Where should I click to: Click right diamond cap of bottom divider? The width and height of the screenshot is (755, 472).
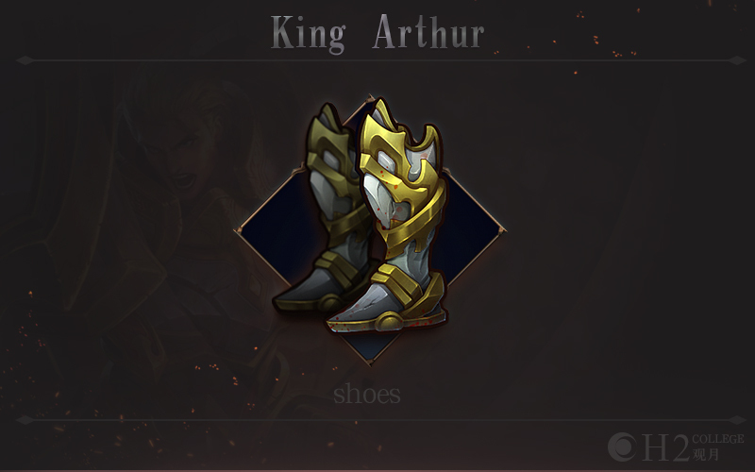click(737, 420)
